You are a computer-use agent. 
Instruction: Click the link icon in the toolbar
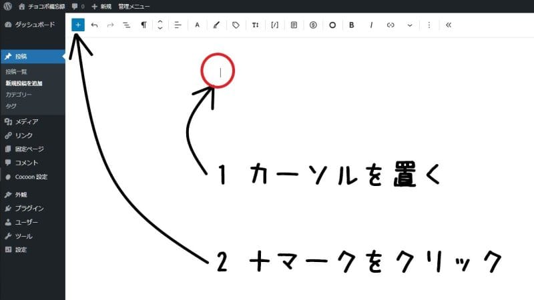click(391, 25)
